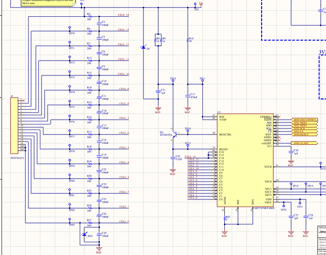
Task: Click the CELL_14 net label near R4
Action: tap(124, 15)
